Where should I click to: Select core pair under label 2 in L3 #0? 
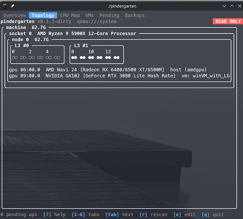tap(31, 58)
